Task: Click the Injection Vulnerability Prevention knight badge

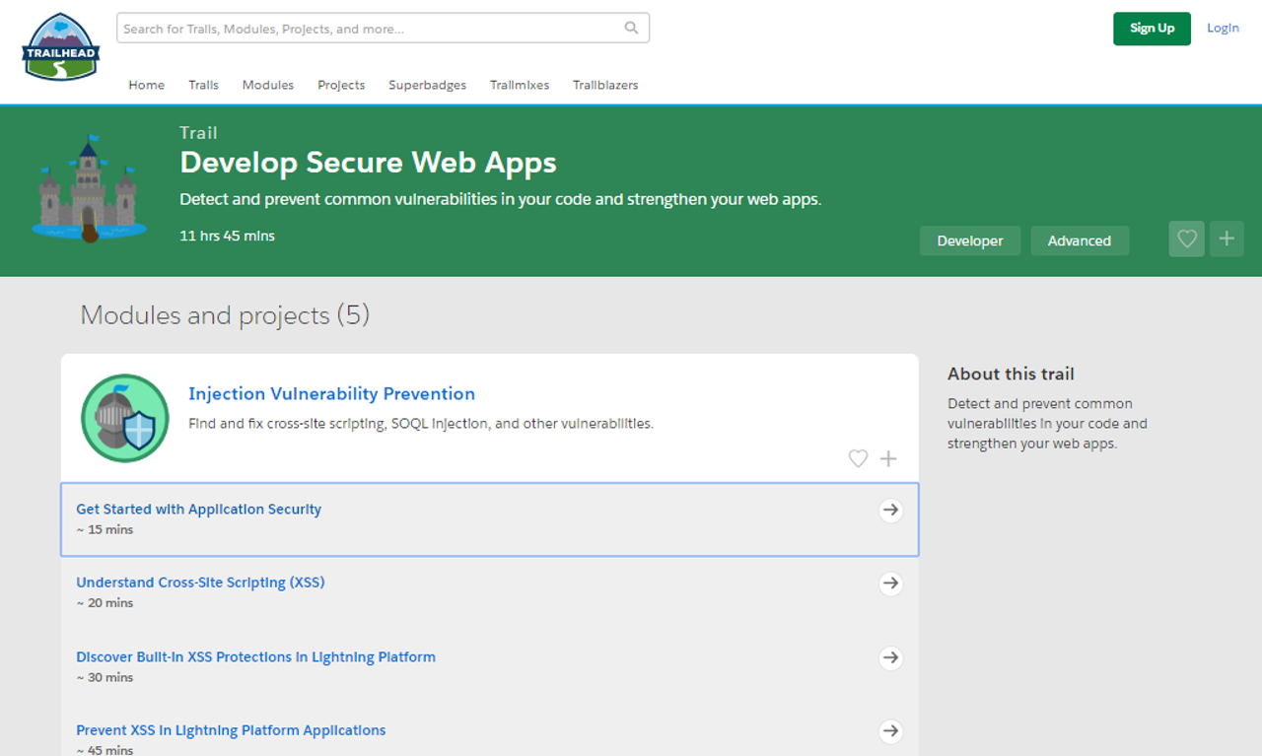Action: pos(125,418)
